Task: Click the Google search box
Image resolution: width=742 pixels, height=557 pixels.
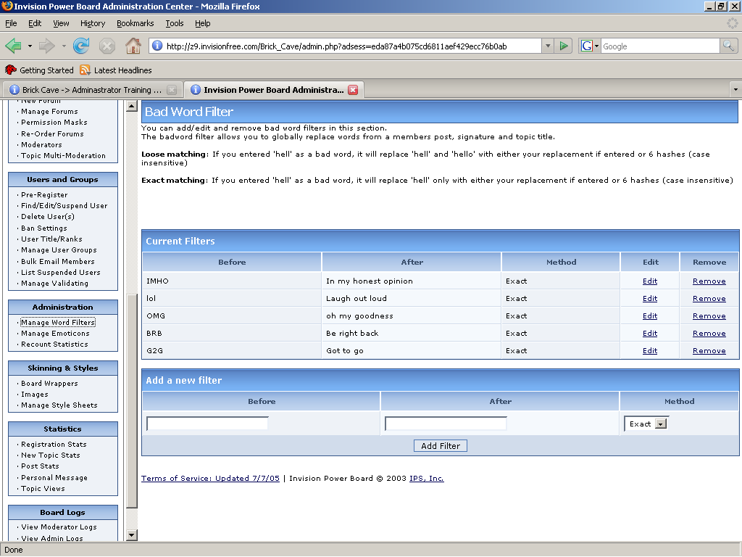Action: point(659,46)
